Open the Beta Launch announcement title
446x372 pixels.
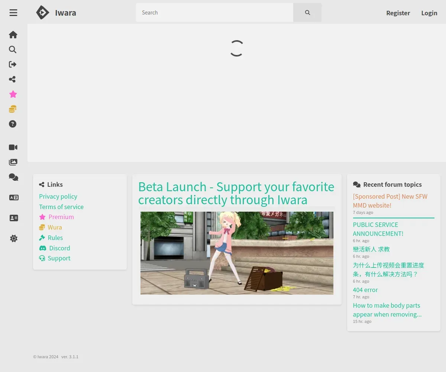[x=236, y=193]
